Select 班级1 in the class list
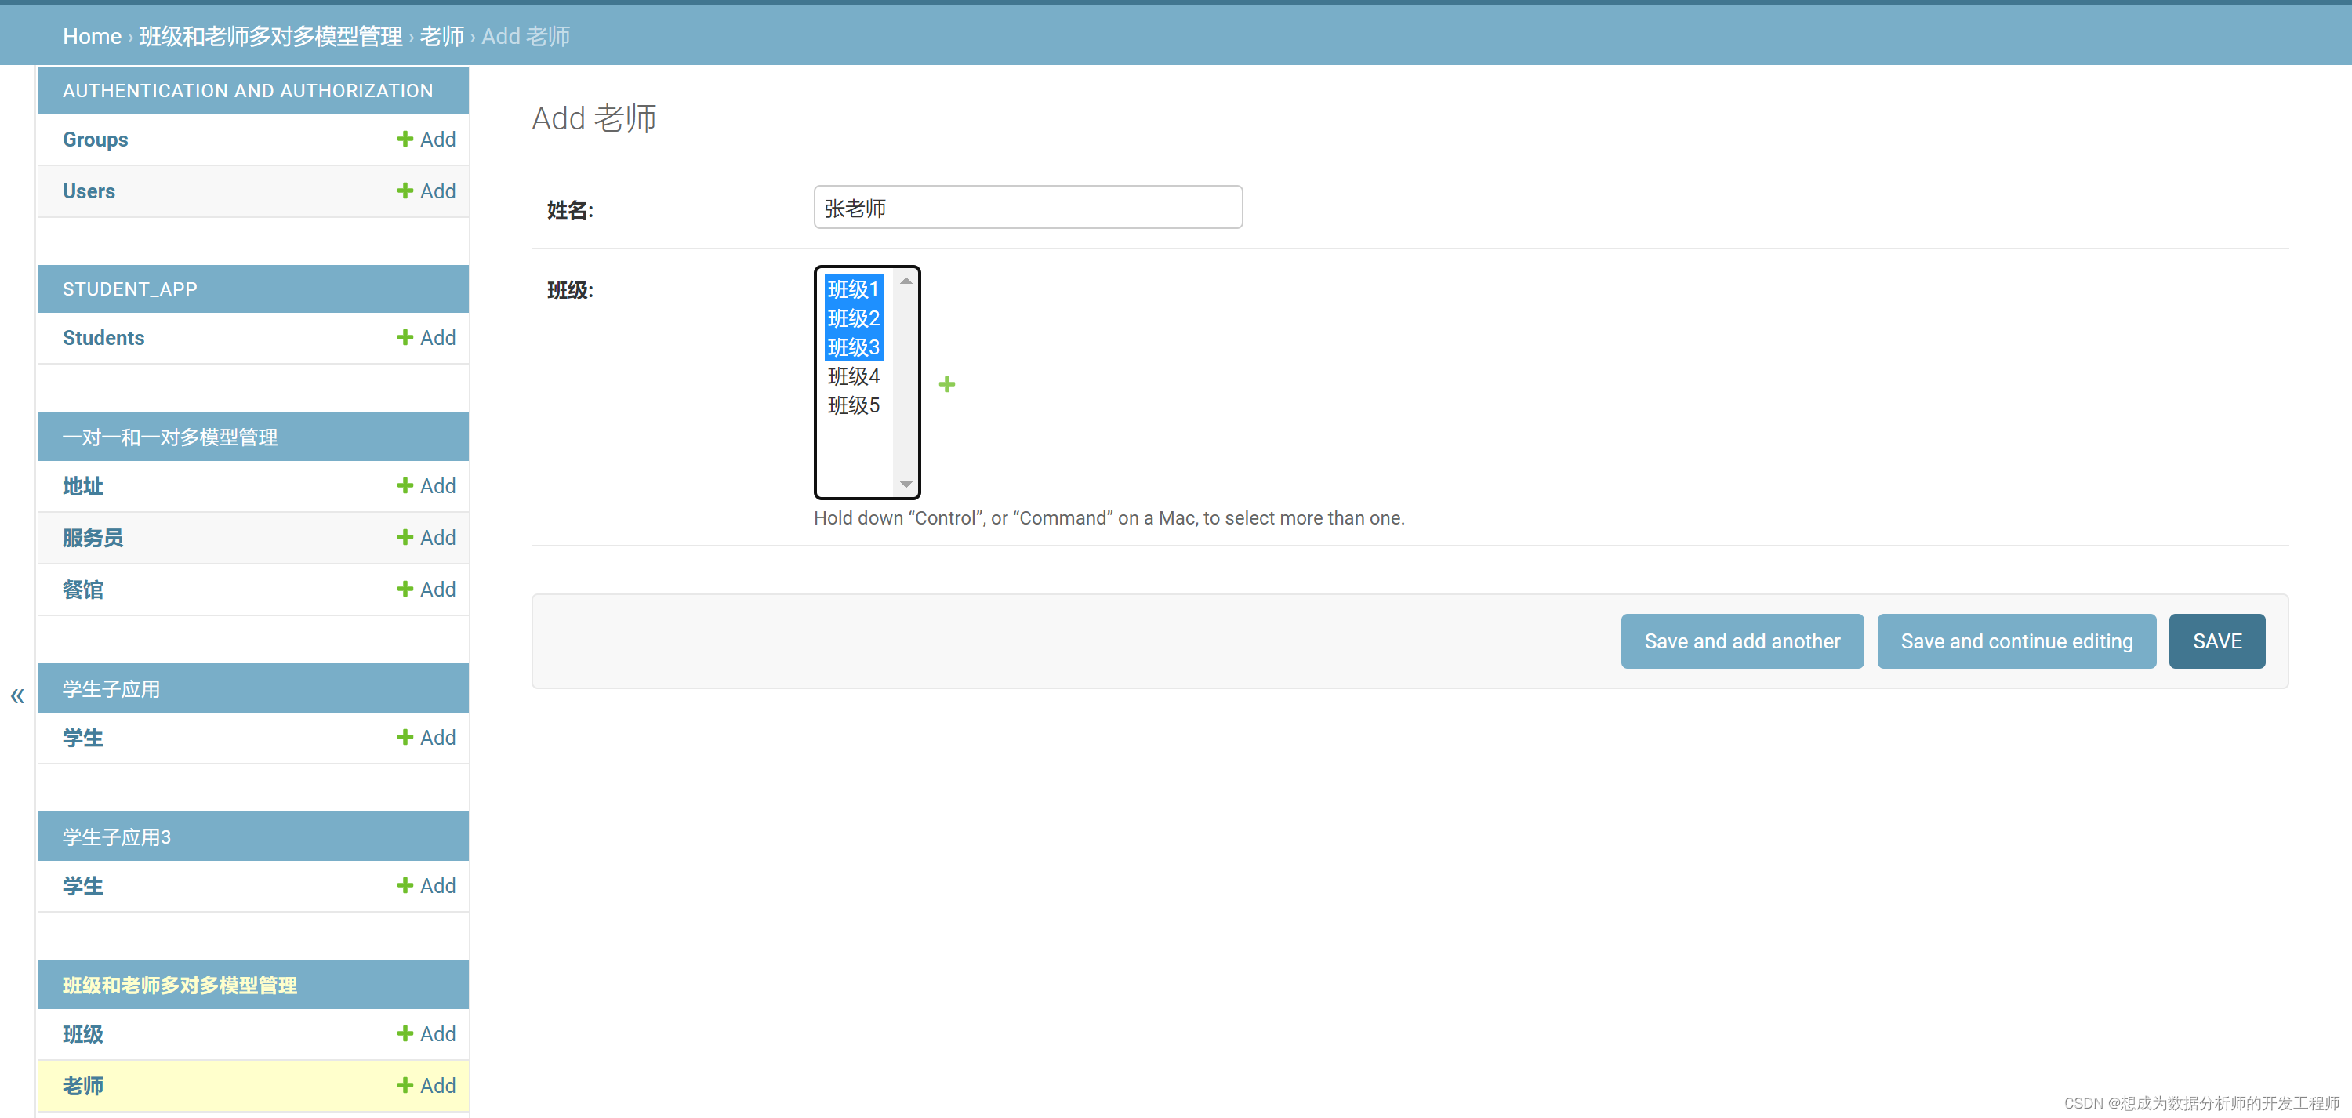 [851, 289]
